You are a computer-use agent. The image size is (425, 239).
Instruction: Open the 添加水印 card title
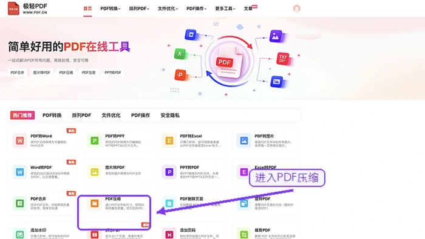38,230
